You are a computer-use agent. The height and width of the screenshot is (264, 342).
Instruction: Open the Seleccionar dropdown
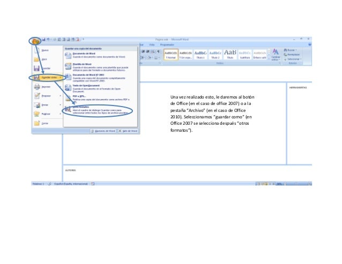293,59
